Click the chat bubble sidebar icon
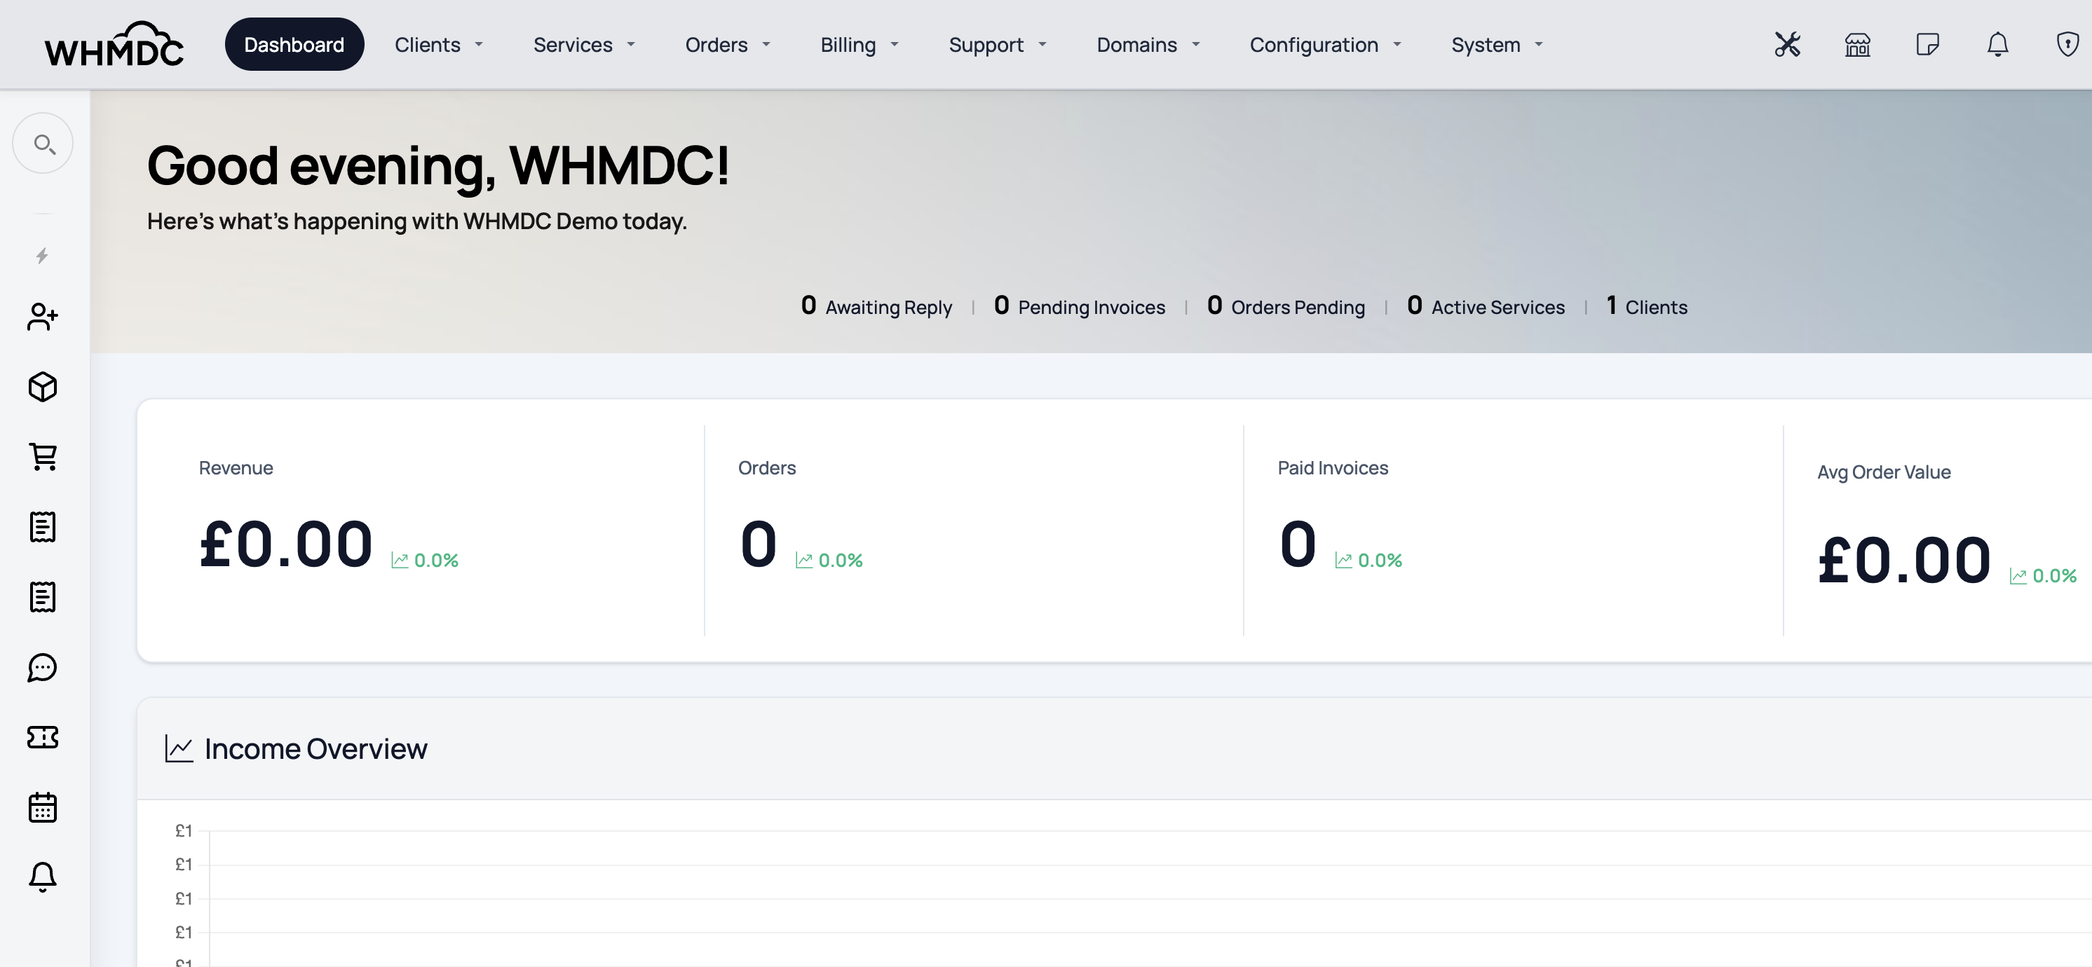This screenshot has height=967, width=2092. pos(42,667)
